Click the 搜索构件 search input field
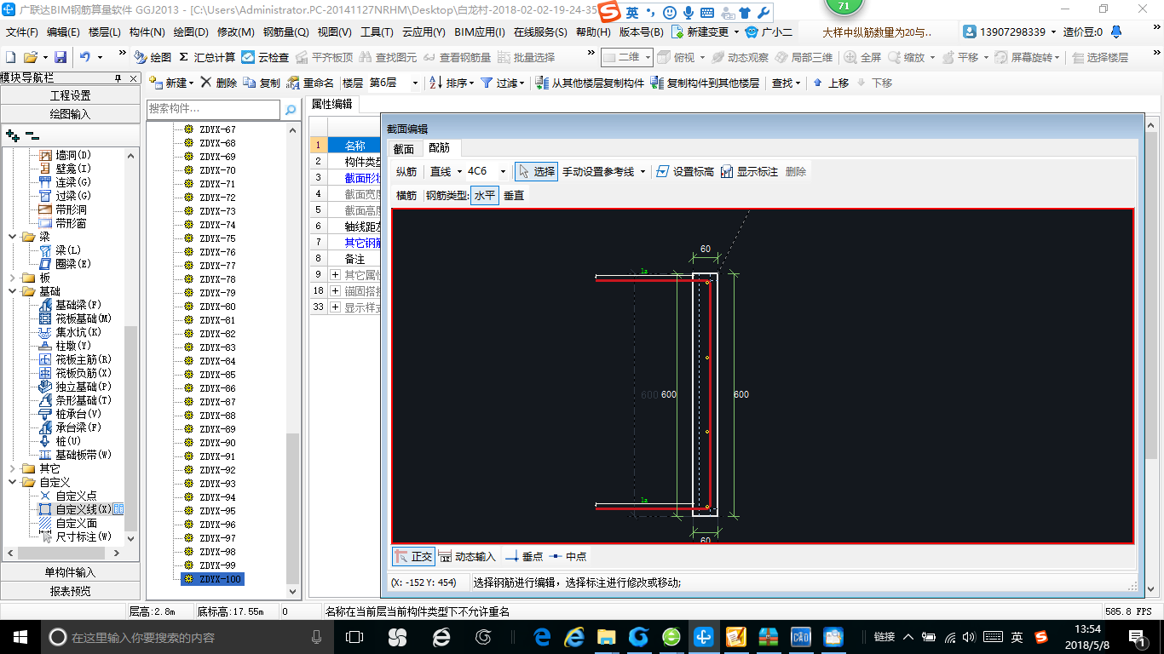Screen dimensions: 1164x654 pos(213,109)
